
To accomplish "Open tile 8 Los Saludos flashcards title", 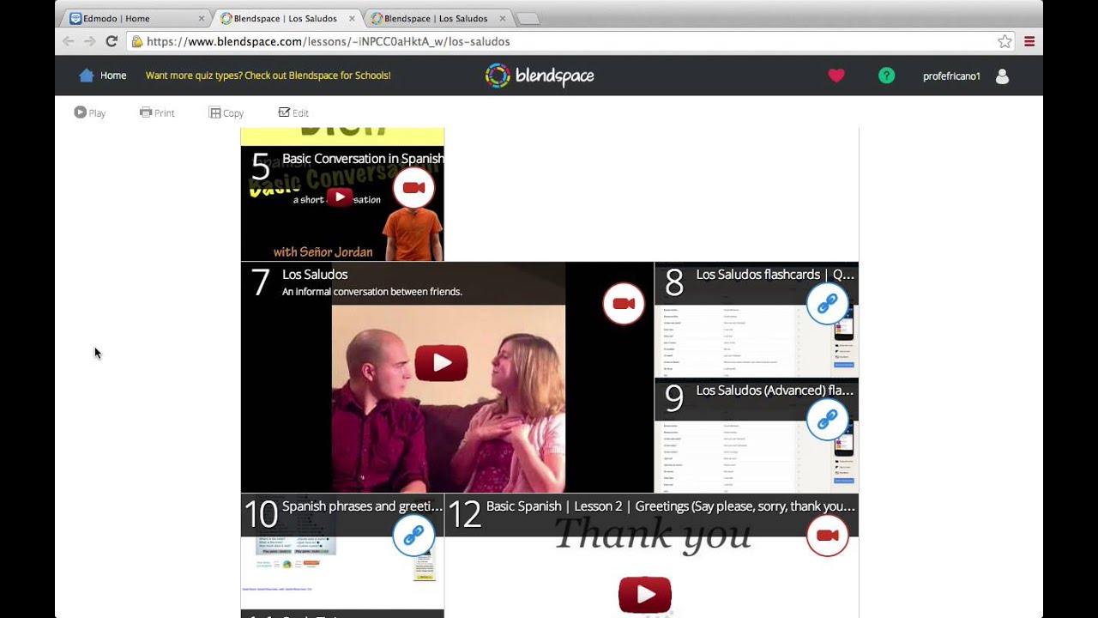I will (x=775, y=275).
